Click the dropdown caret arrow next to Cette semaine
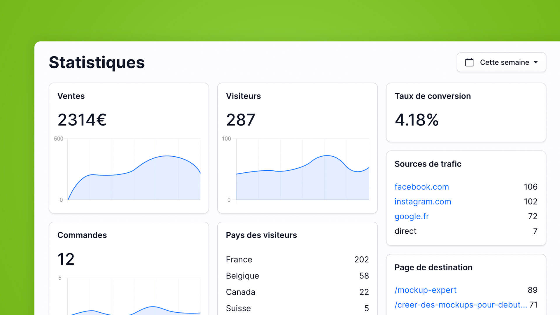 pyautogui.click(x=536, y=62)
